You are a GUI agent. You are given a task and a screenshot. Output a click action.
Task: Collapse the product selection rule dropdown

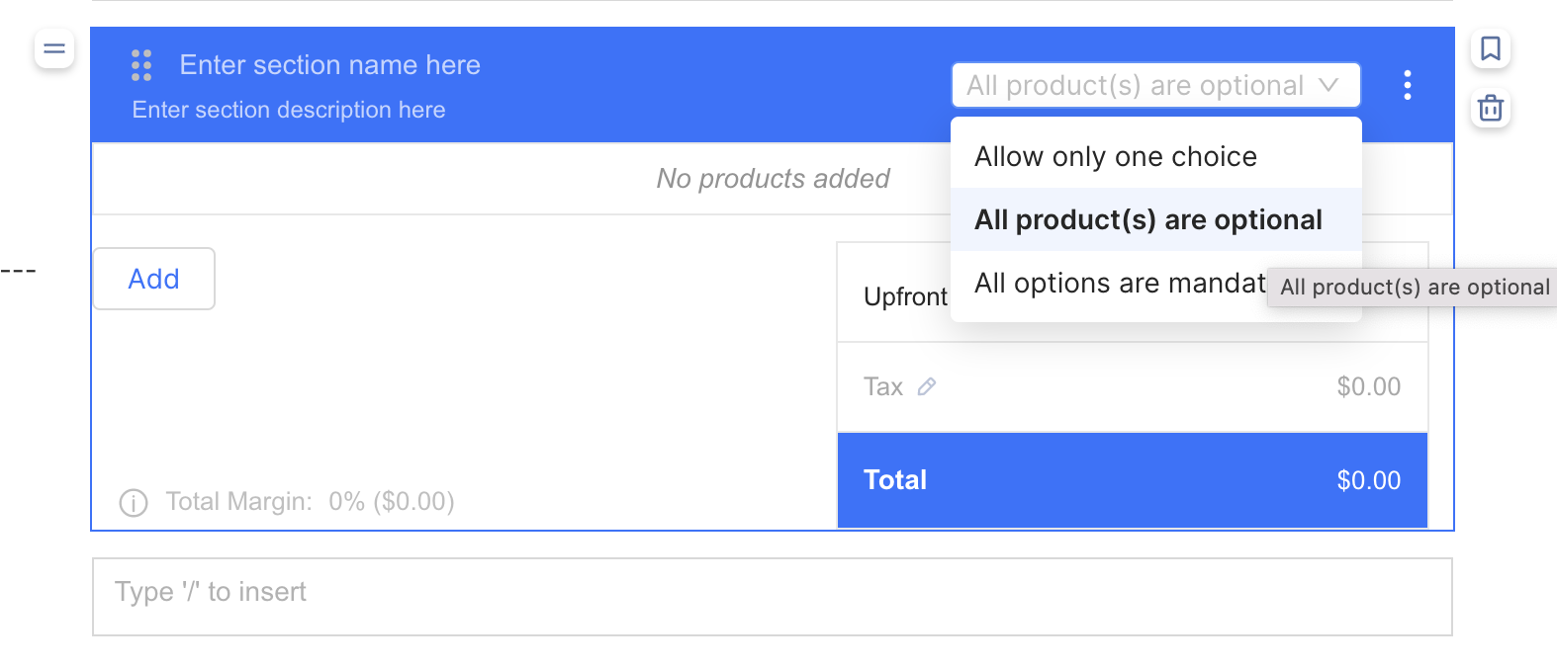(x=1155, y=85)
